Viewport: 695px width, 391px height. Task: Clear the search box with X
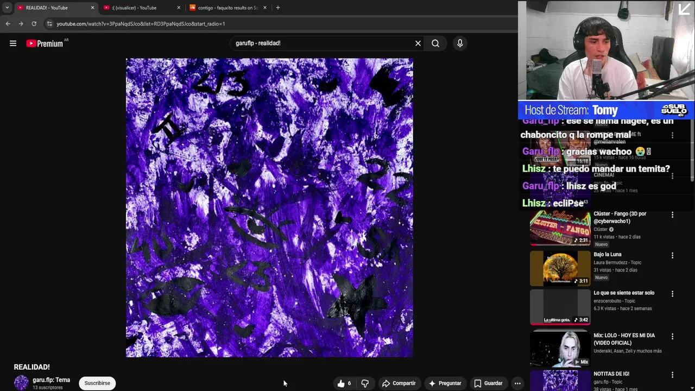pos(418,43)
